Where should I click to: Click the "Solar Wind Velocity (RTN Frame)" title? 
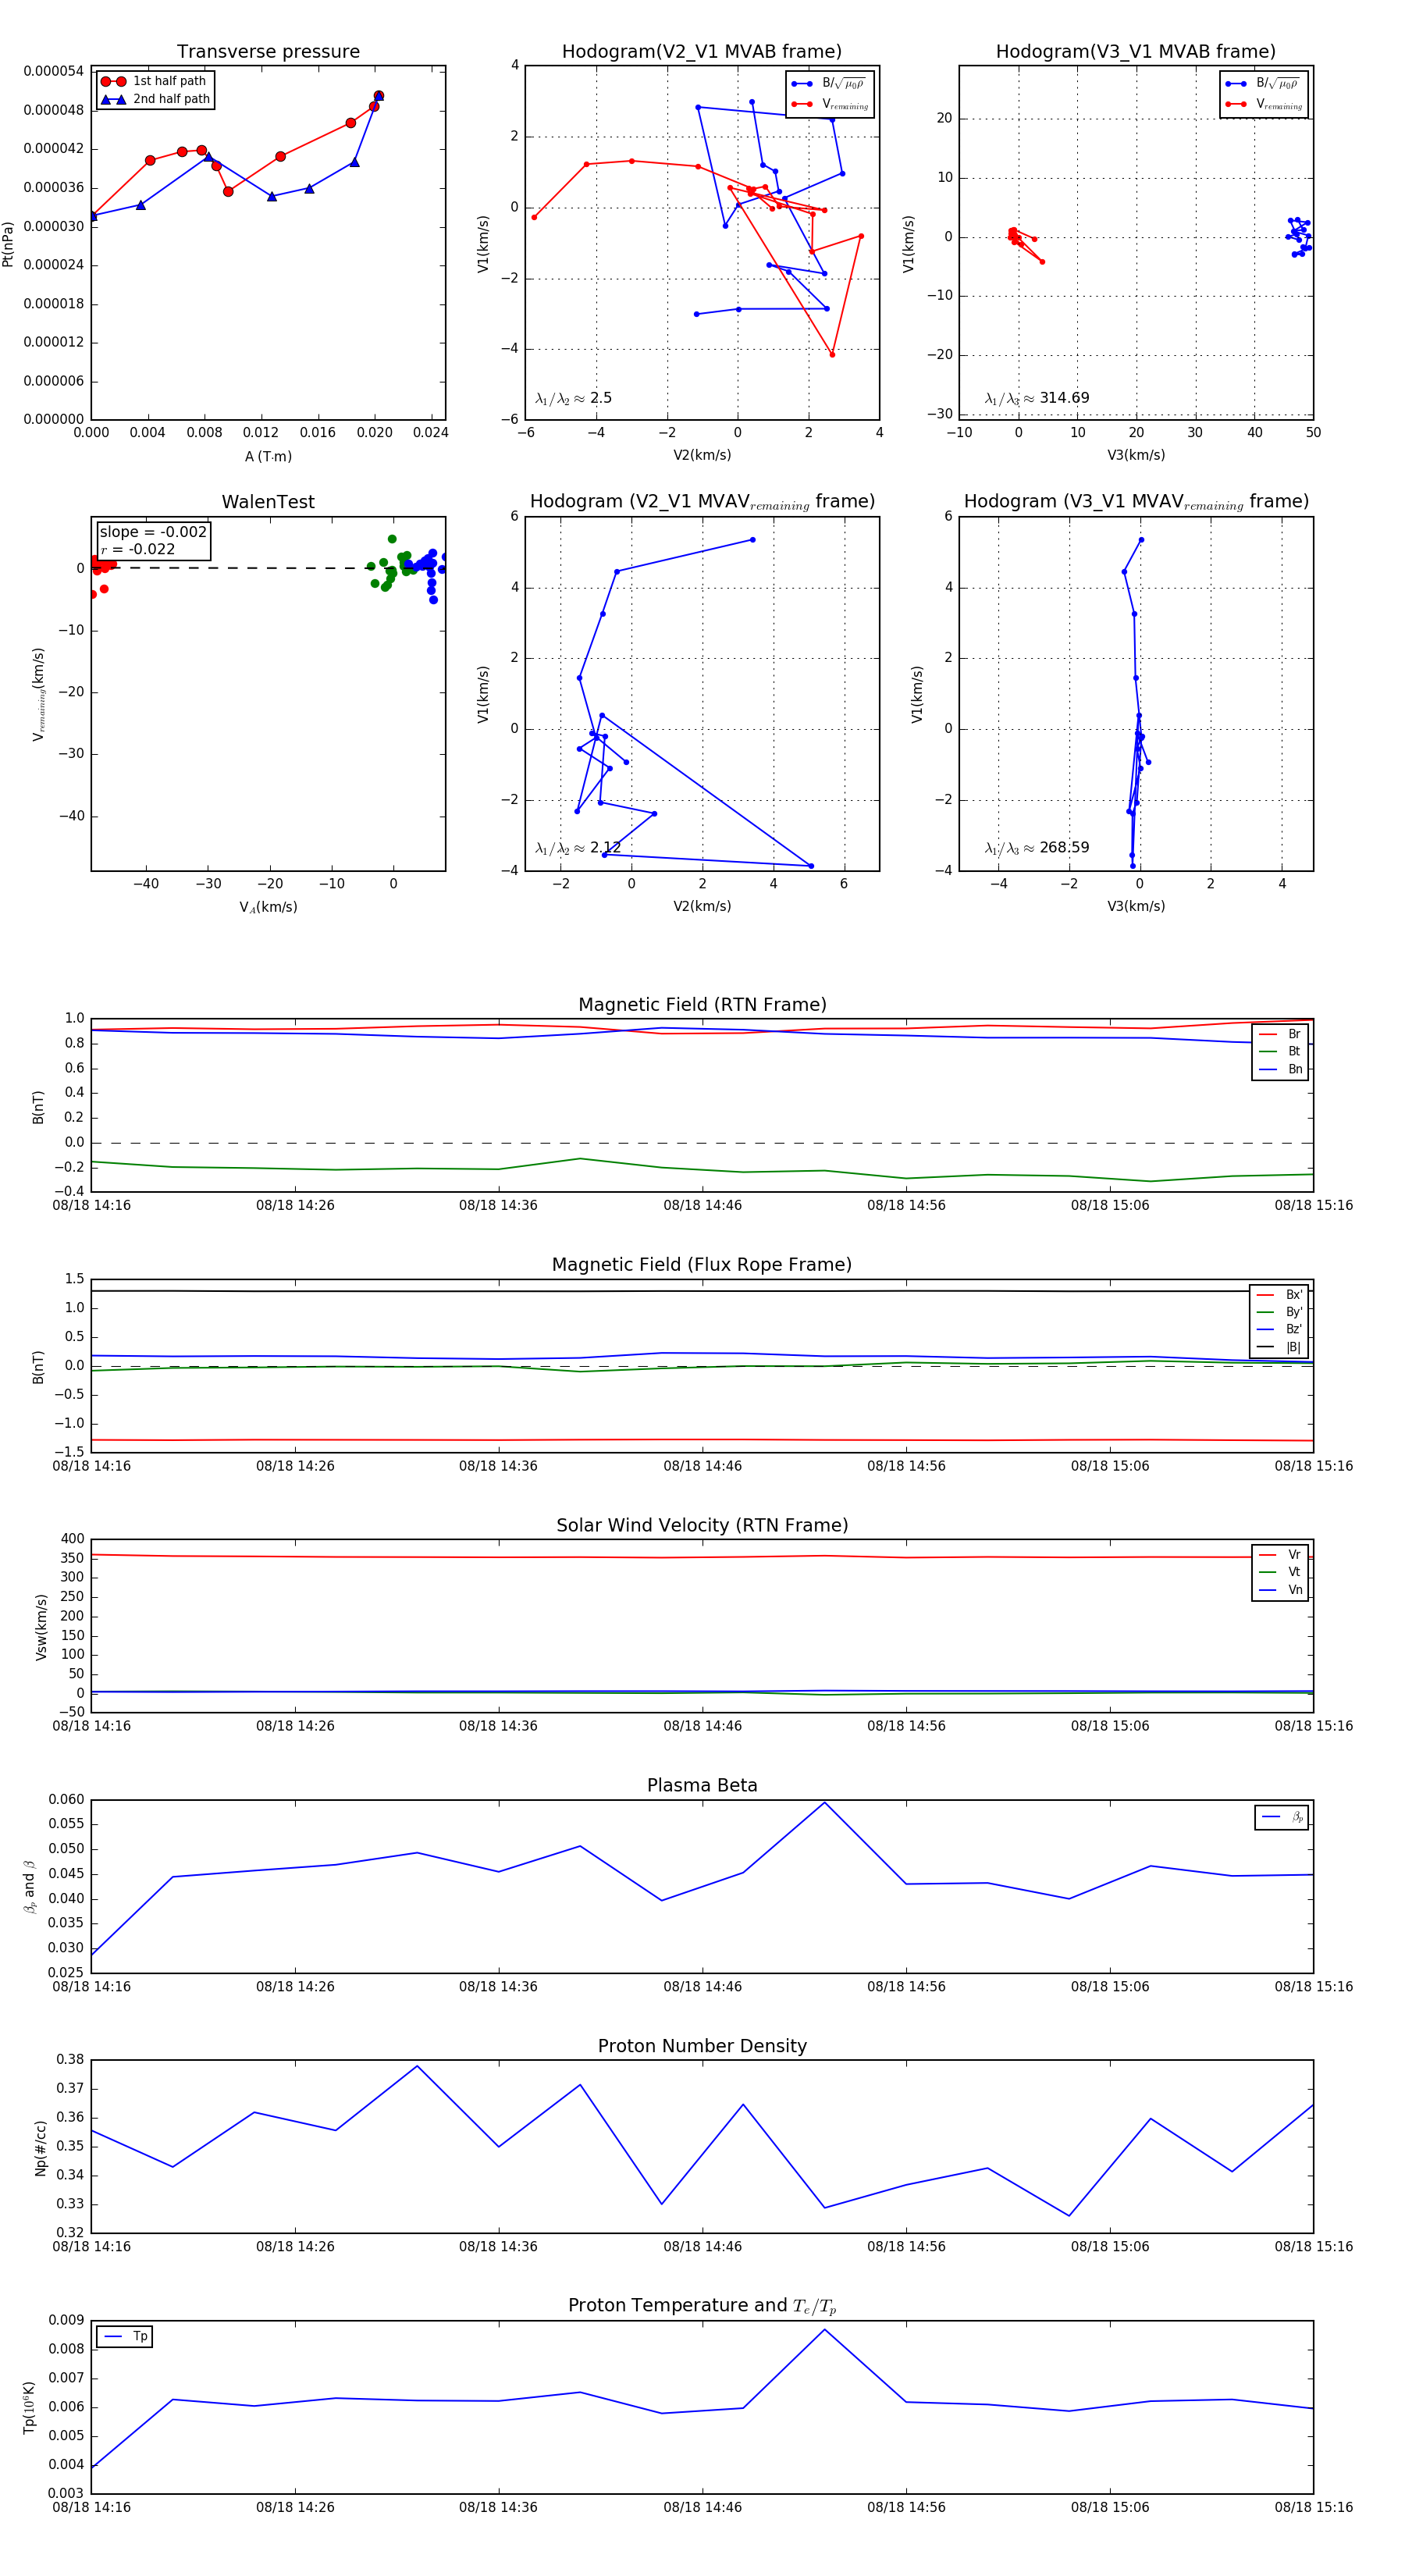pyautogui.click(x=702, y=1525)
